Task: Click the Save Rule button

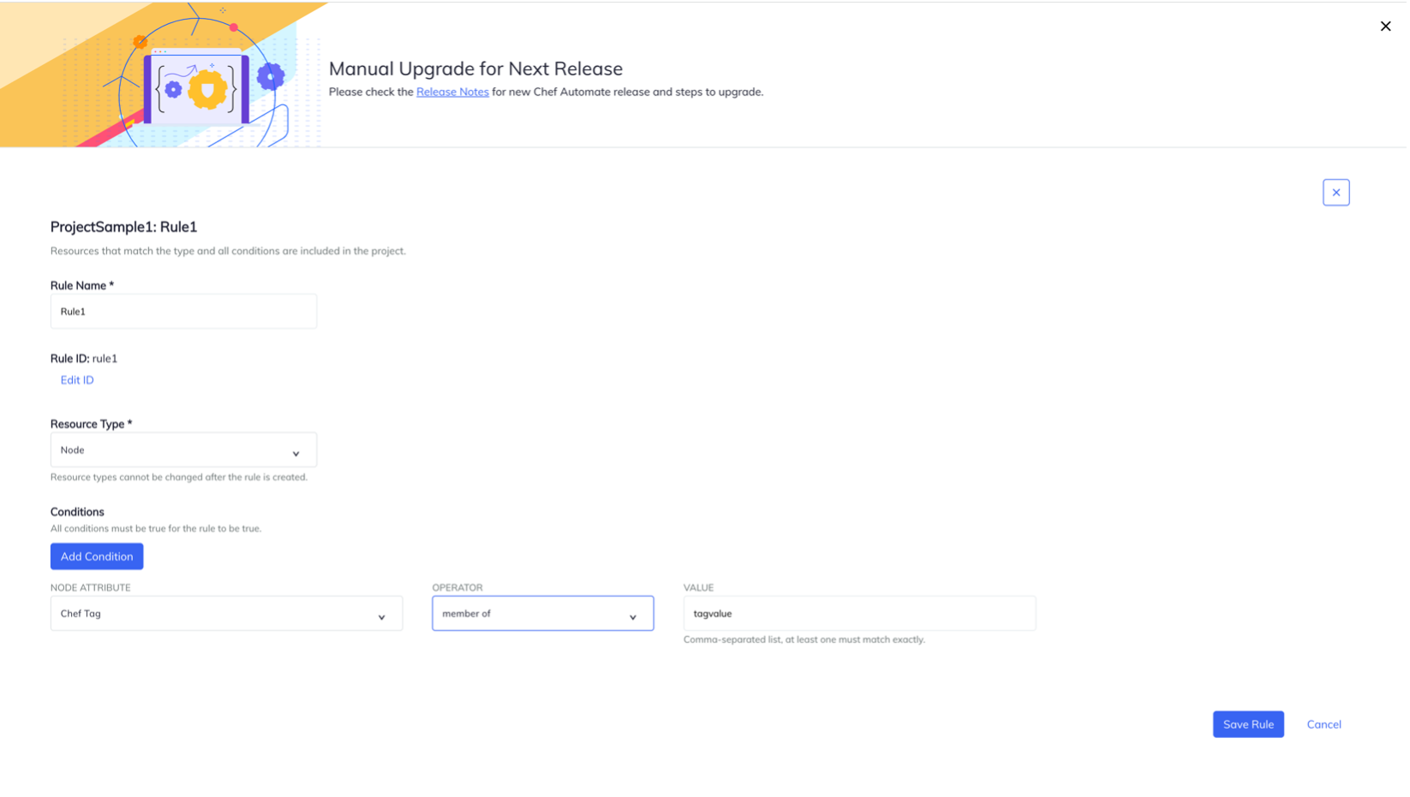Action: tap(1248, 724)
